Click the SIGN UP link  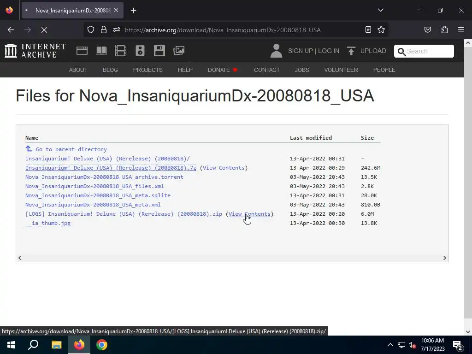(x=301, y=51)
